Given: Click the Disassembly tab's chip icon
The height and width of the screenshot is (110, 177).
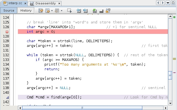Looking at the screenshot, I should click(32, 4).
